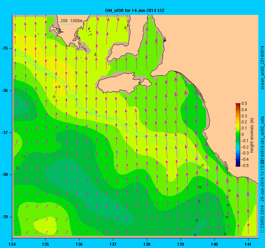Click the -0.3 value on the color scale
265x248 pixels.
(x=244, y=153)
